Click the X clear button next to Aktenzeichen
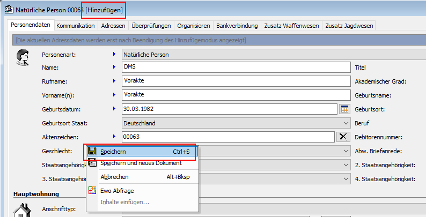Image resolution: width=426 pixels, height=217 pixels. pyautogui.click(x=344, y=137)
